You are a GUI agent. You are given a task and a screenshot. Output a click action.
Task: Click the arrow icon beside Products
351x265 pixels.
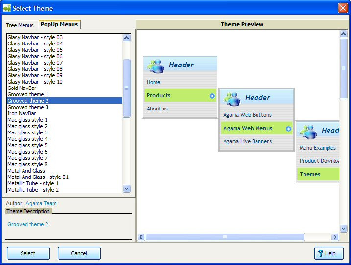(x=212, y=96)
